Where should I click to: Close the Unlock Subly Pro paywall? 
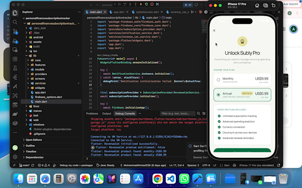214,31
